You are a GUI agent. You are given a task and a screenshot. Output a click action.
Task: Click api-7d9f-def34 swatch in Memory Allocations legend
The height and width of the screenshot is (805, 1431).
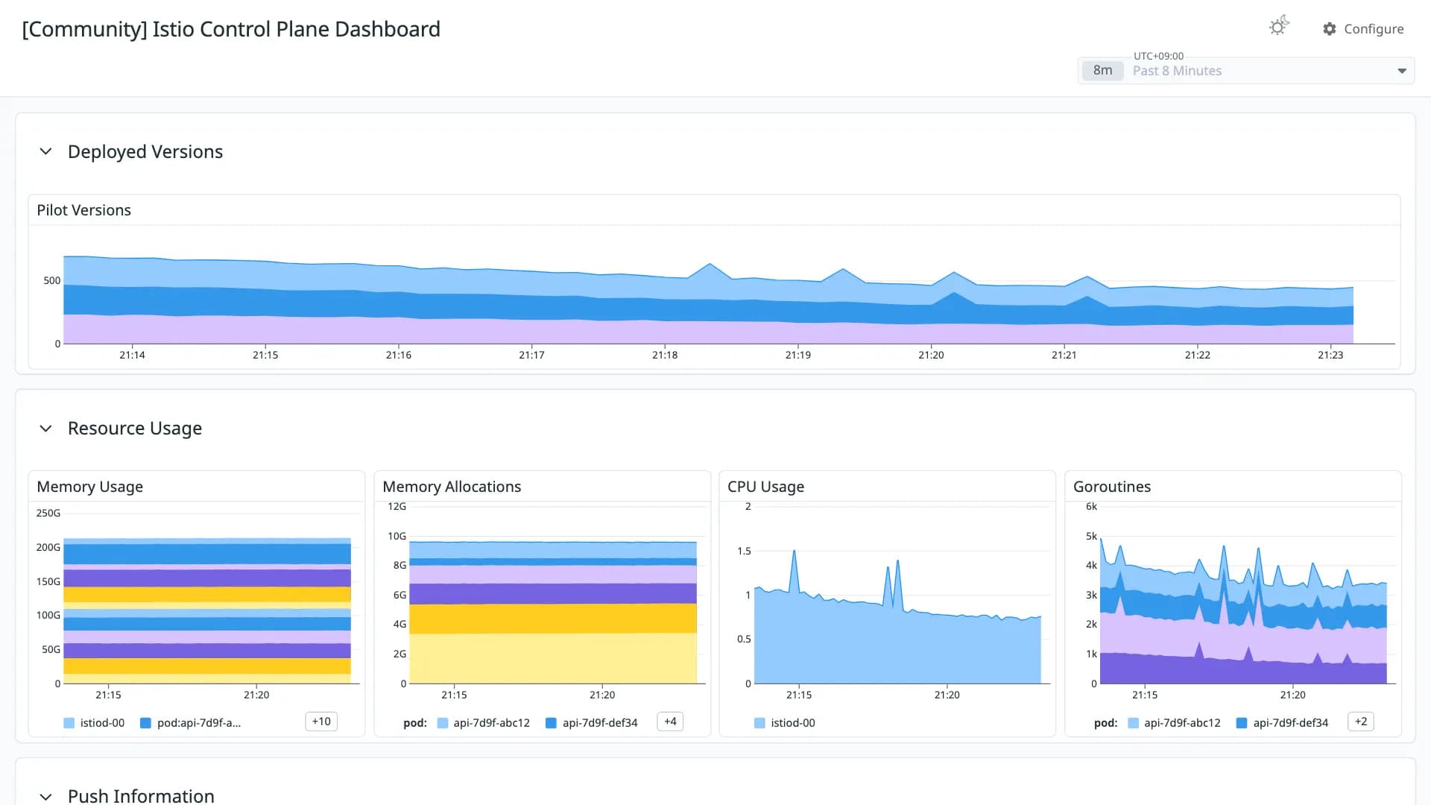click(x=552, y=723)
